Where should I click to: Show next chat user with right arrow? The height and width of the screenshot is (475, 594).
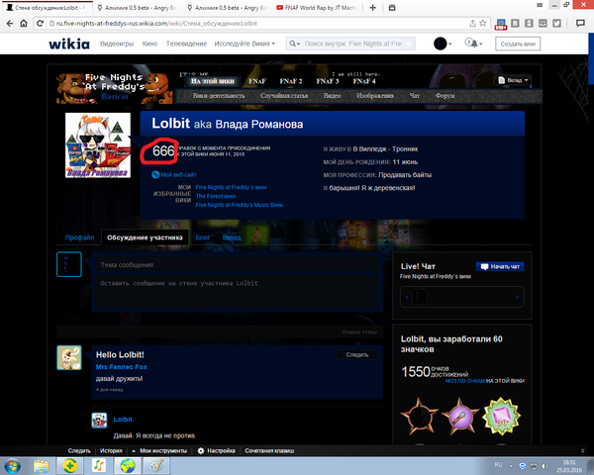tap(518, 297)
